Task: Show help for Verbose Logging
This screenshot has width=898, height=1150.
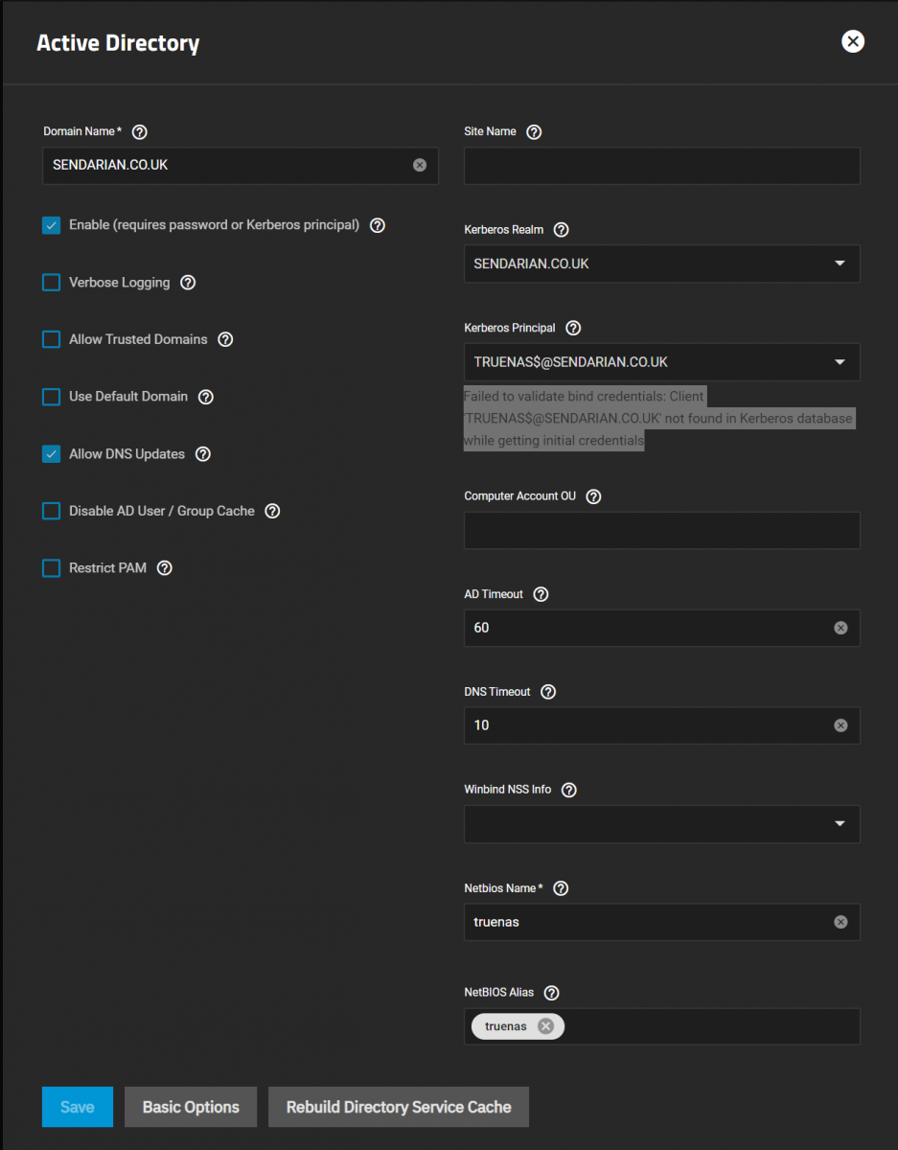Action: [x=188, y=283]
